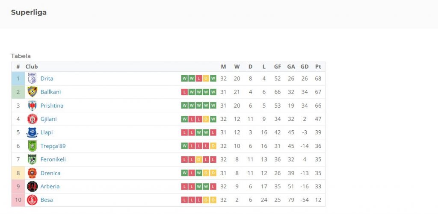Click the Club column header

(x=32, y=67)
